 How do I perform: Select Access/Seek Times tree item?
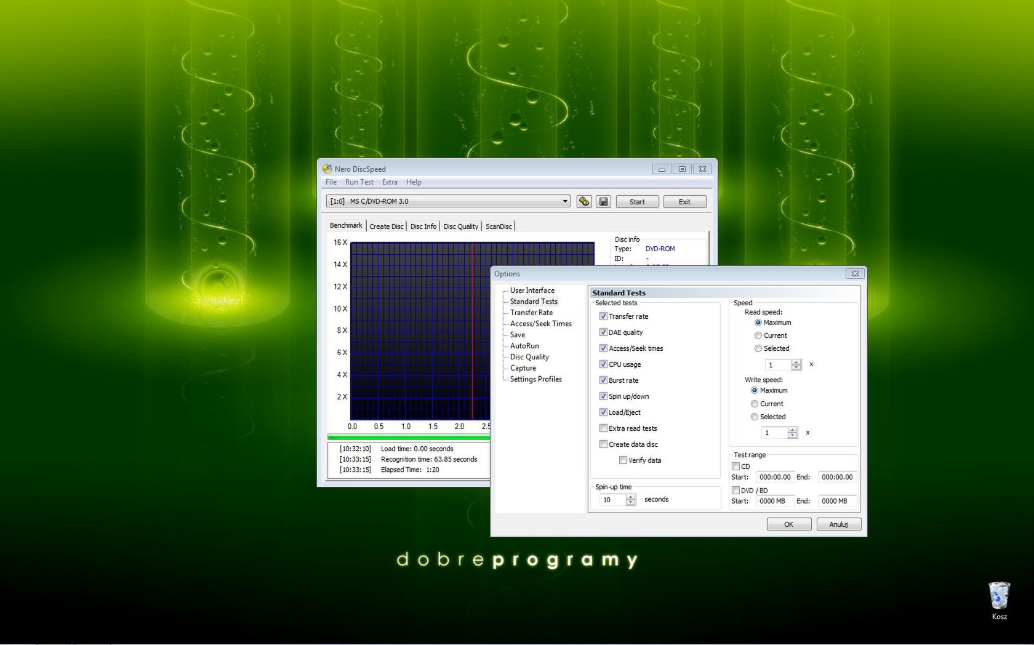(x=541, y=324)
